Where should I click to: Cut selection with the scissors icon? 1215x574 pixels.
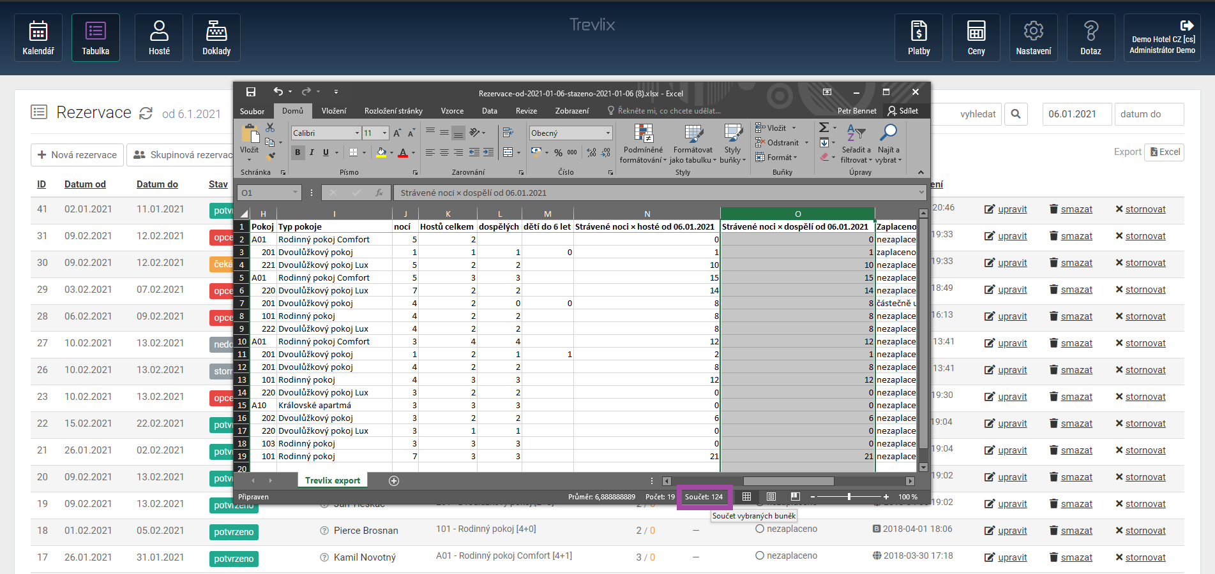[270, 128]
